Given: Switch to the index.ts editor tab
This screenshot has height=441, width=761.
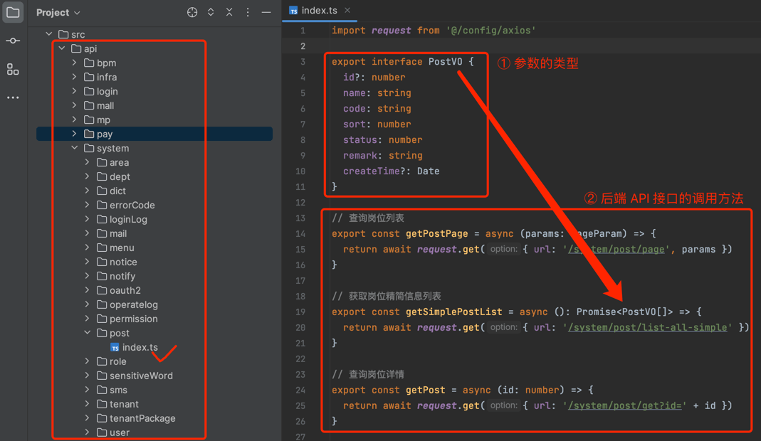Looking at the screenshot, I should pos(318,11).
